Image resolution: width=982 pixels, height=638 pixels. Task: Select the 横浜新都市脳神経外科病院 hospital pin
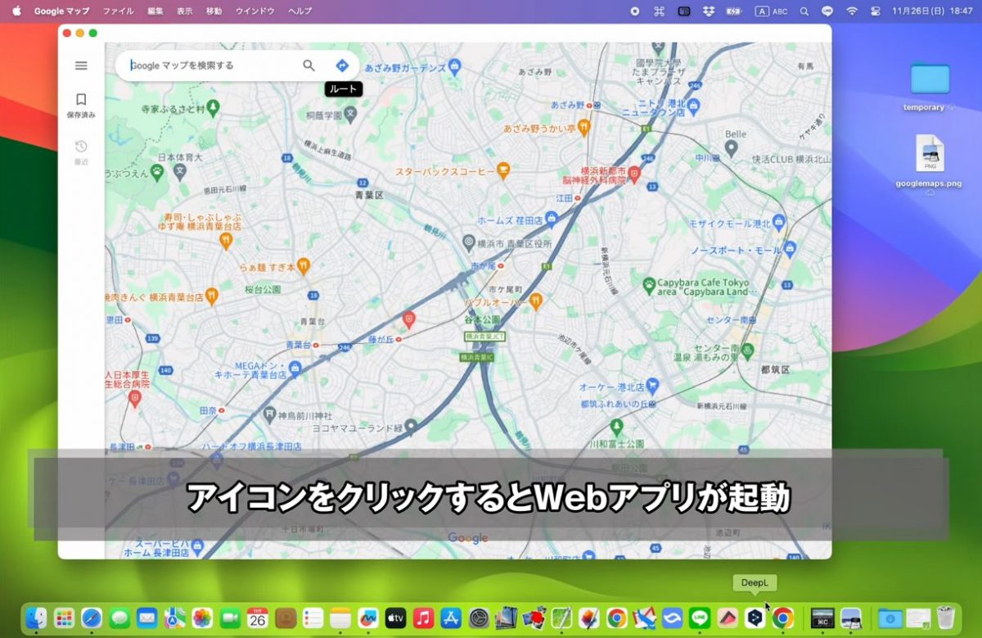pos(635,174)
